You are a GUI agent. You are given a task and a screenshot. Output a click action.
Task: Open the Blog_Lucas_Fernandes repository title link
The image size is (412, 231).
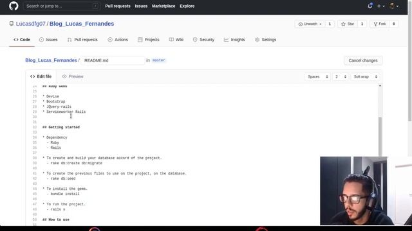pos(82,24)
